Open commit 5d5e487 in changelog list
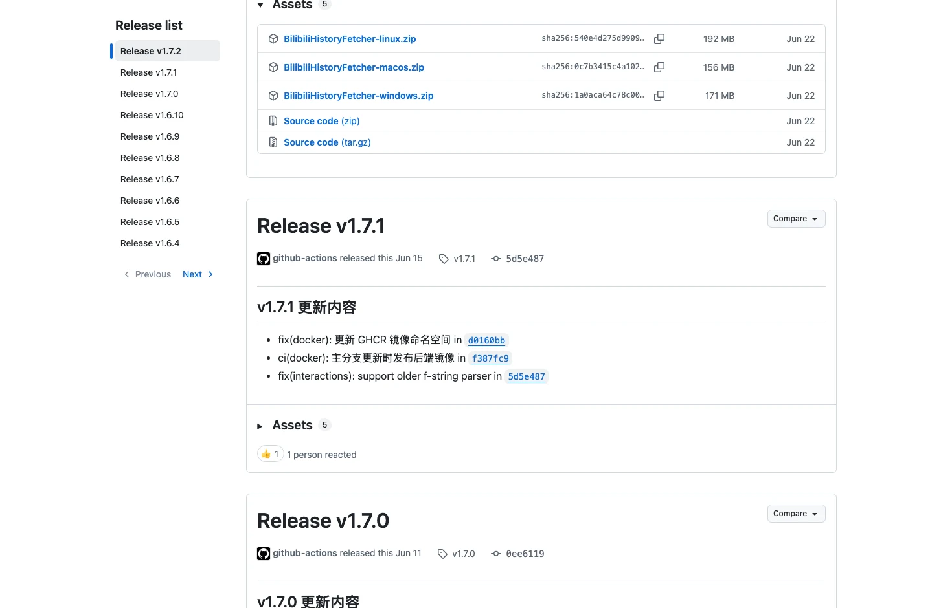 click(x=527, y=376)
